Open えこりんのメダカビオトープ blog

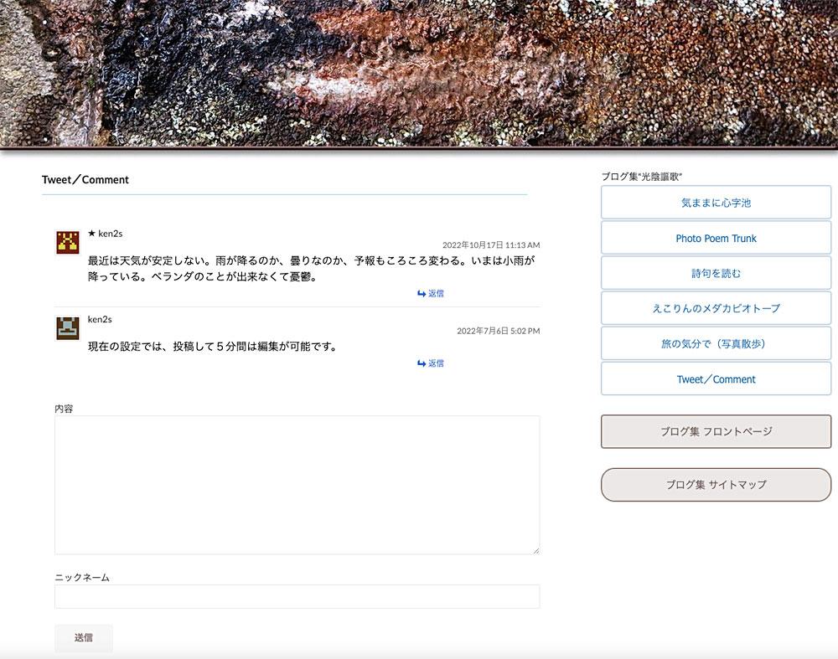[716, 309]
